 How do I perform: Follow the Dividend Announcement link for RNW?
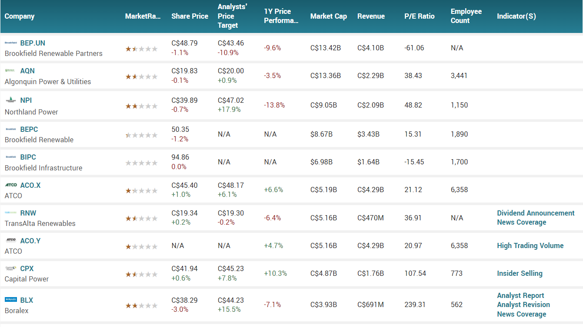click(x=536, y=213)
